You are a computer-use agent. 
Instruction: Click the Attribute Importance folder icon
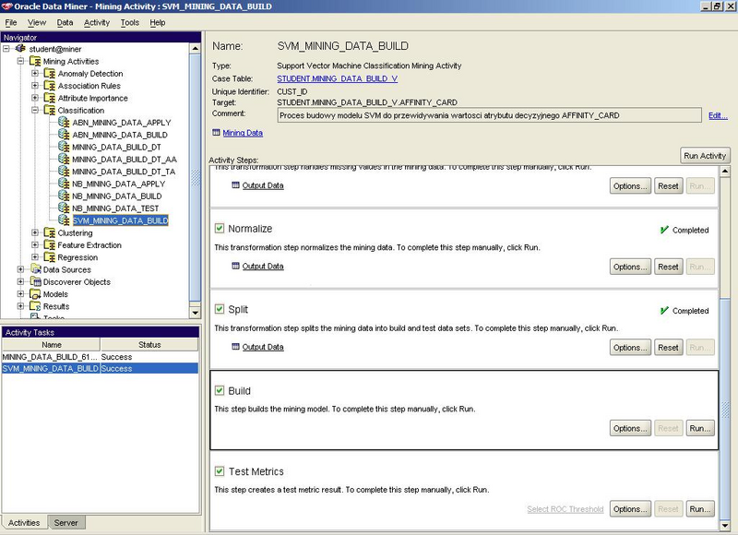[50, 98]
